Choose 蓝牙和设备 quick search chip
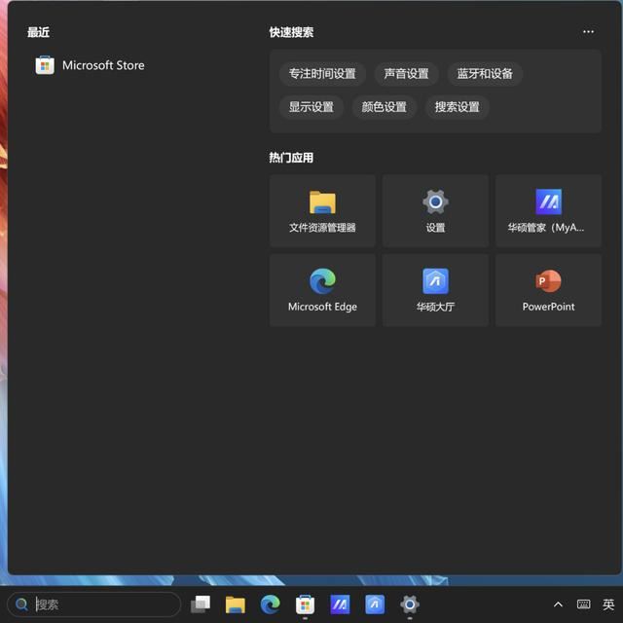The width and height of the screenshot is (623, 623). click(485, 74)
